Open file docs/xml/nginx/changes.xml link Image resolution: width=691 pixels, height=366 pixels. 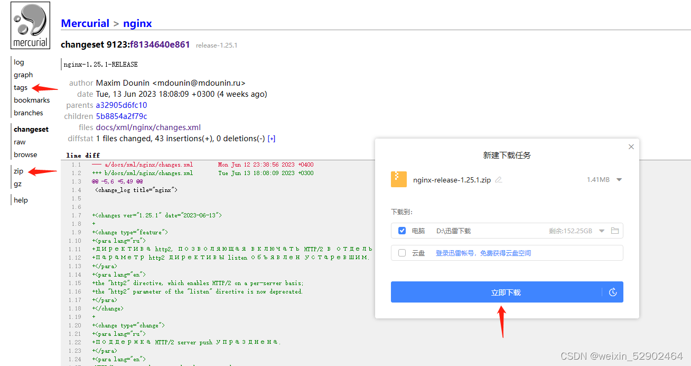click(148, 127)
